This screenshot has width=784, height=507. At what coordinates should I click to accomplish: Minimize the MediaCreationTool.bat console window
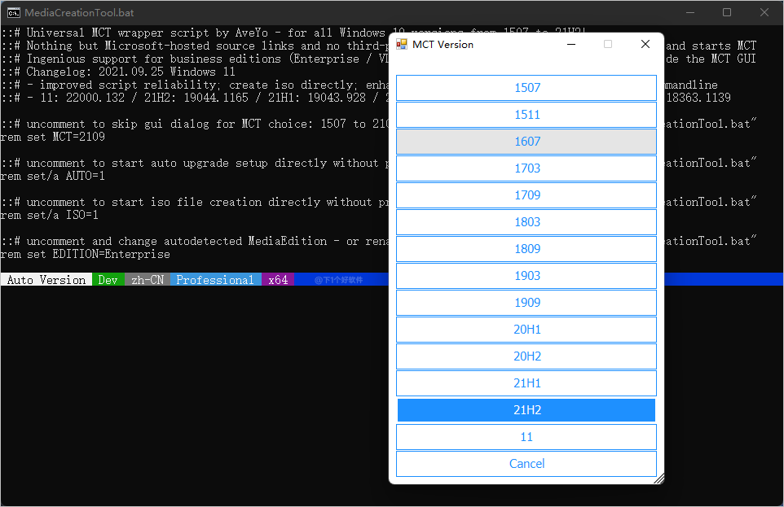pyautogui.click(x=690, y=12)
